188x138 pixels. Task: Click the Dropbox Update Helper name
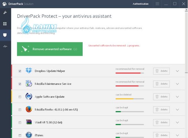[50, 71]
